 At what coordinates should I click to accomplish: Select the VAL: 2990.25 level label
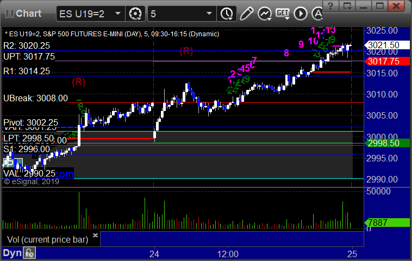pos(29,173)
